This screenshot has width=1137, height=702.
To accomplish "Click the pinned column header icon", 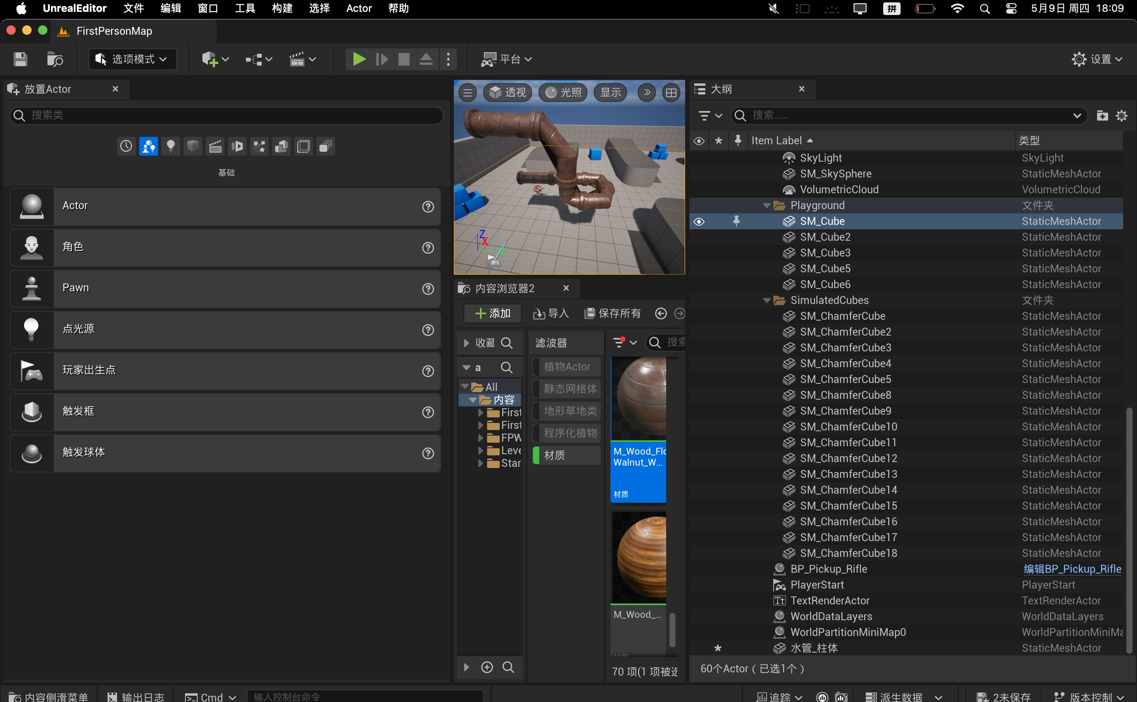I will pyautogui.click(x=738, y=140).
